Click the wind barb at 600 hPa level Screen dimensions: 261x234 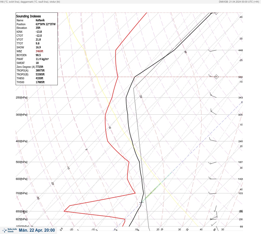pyautogui.click(x=212, y=178)
